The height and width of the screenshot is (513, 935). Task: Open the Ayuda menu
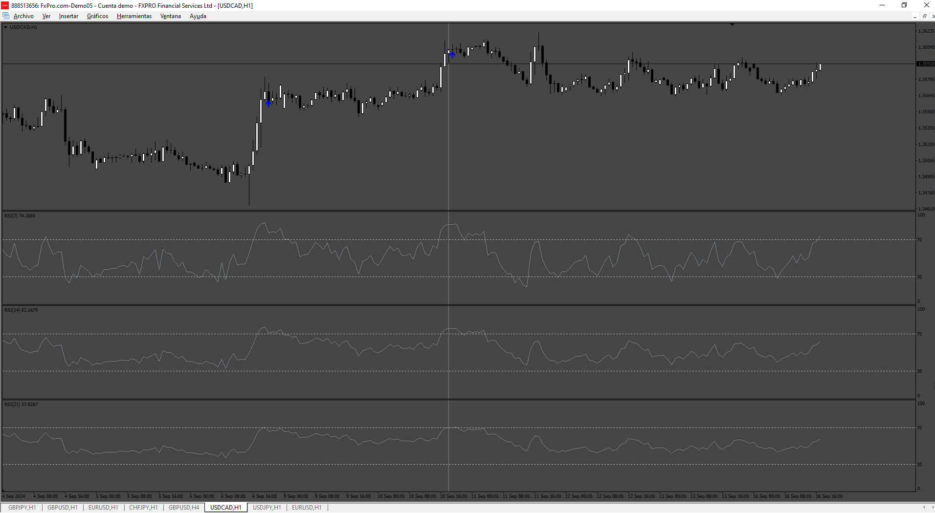(198, 16)
